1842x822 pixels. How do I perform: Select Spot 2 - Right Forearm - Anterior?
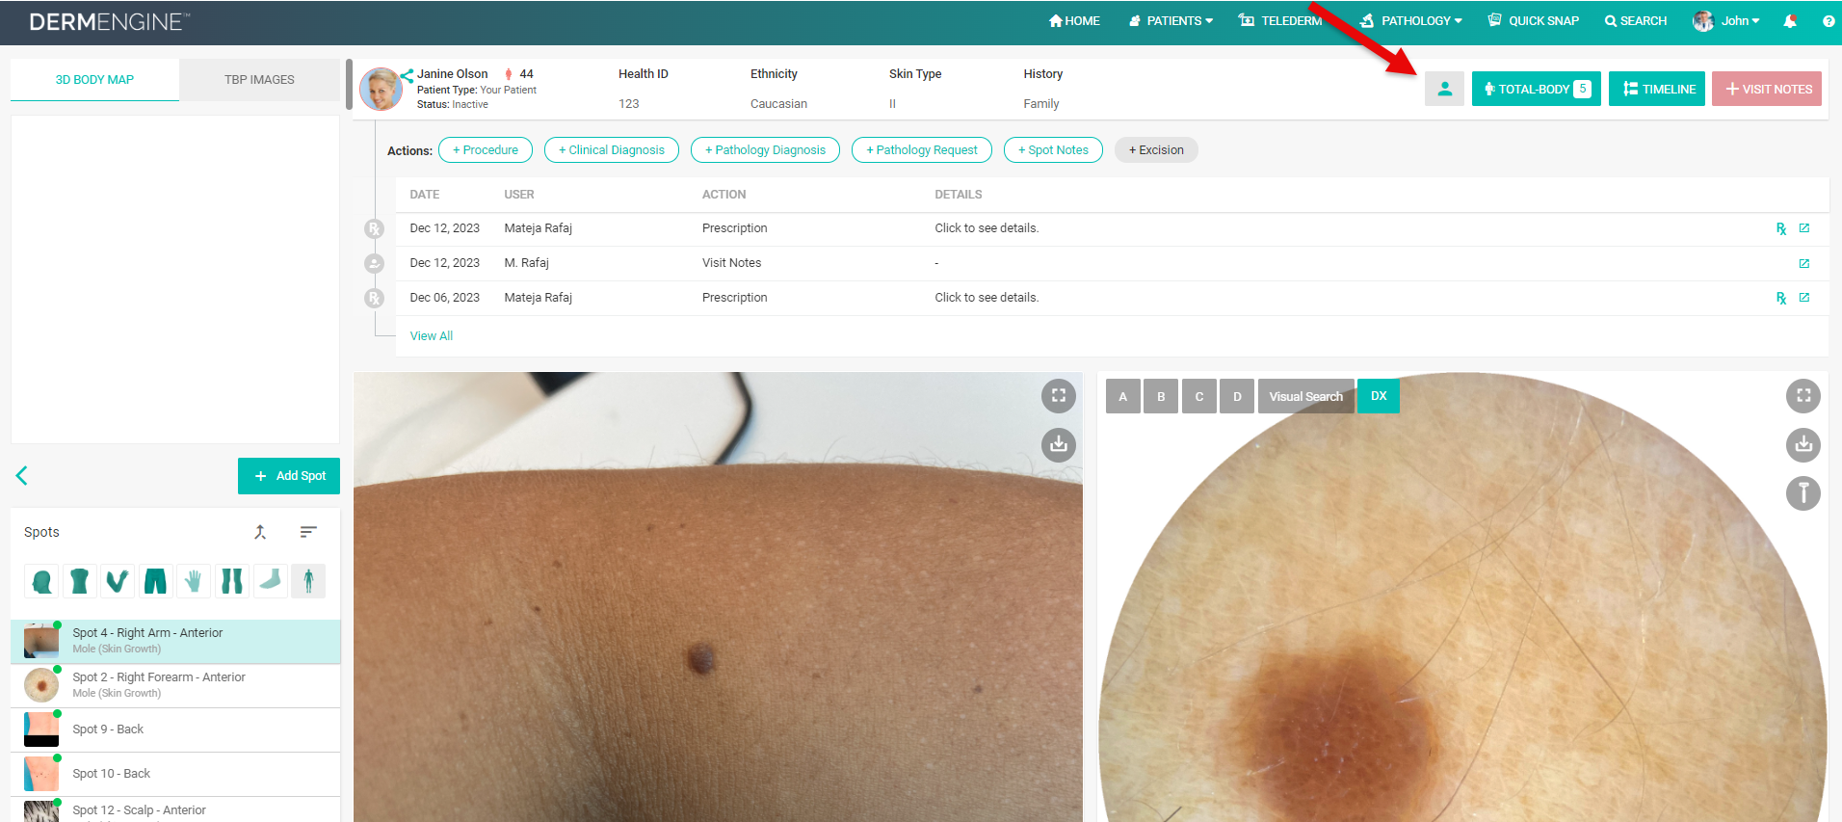coord(175,685)
